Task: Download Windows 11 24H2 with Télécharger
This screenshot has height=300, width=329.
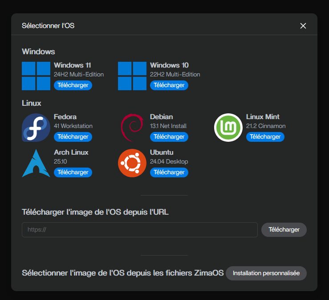Action: (x=73, y=85)
